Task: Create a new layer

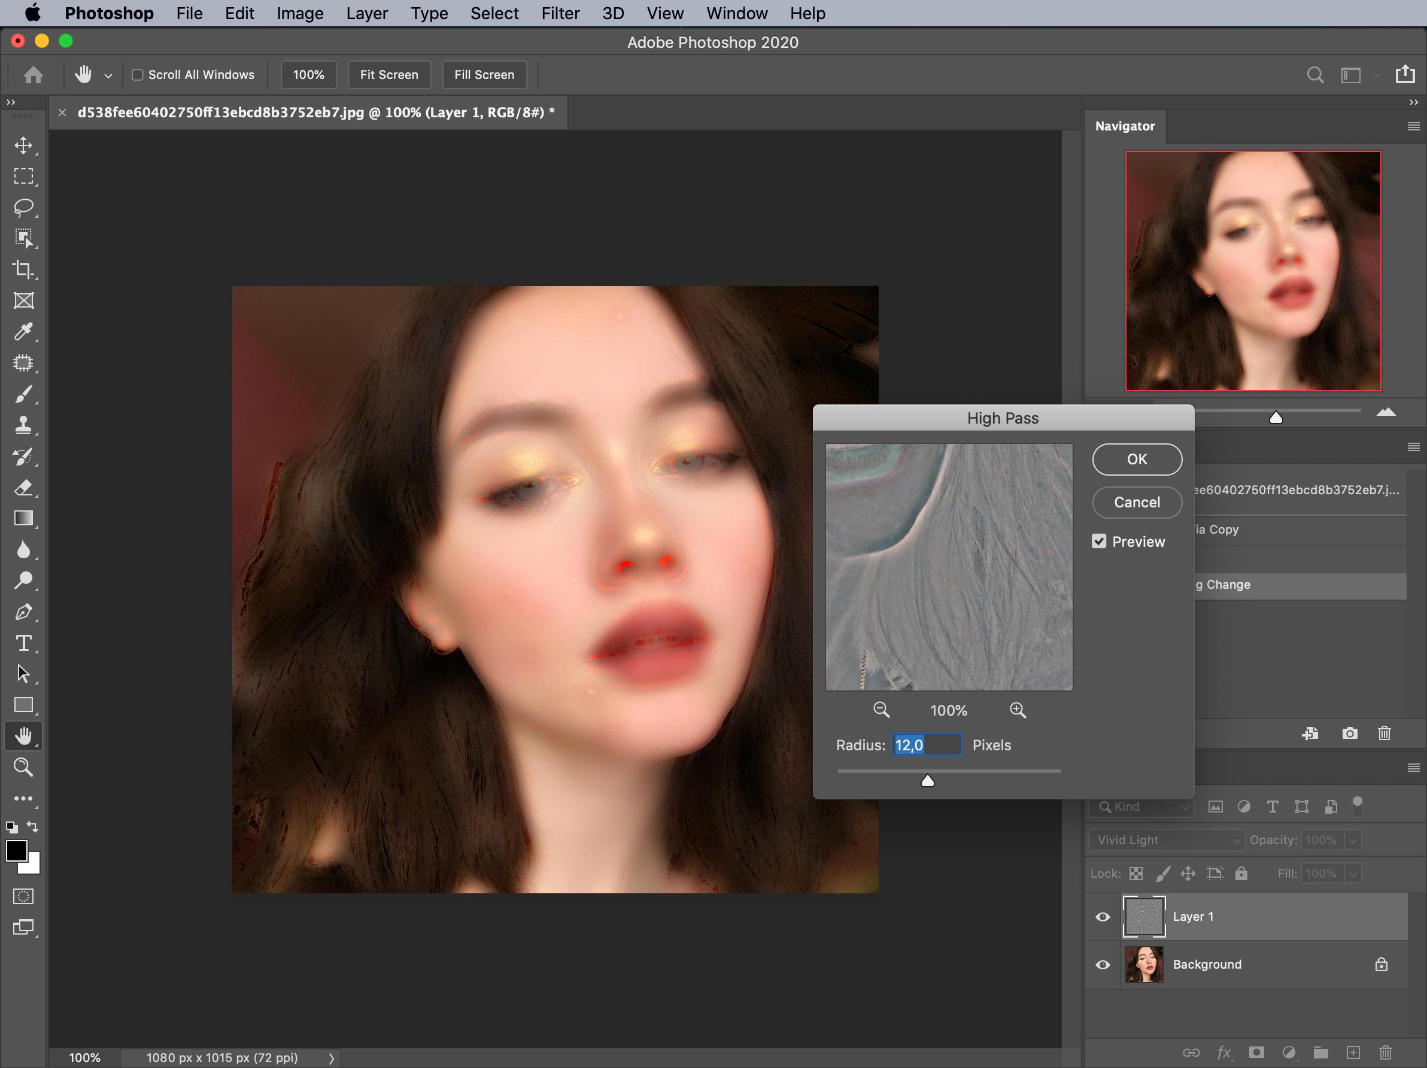Action: (x=1353, y=1052)
